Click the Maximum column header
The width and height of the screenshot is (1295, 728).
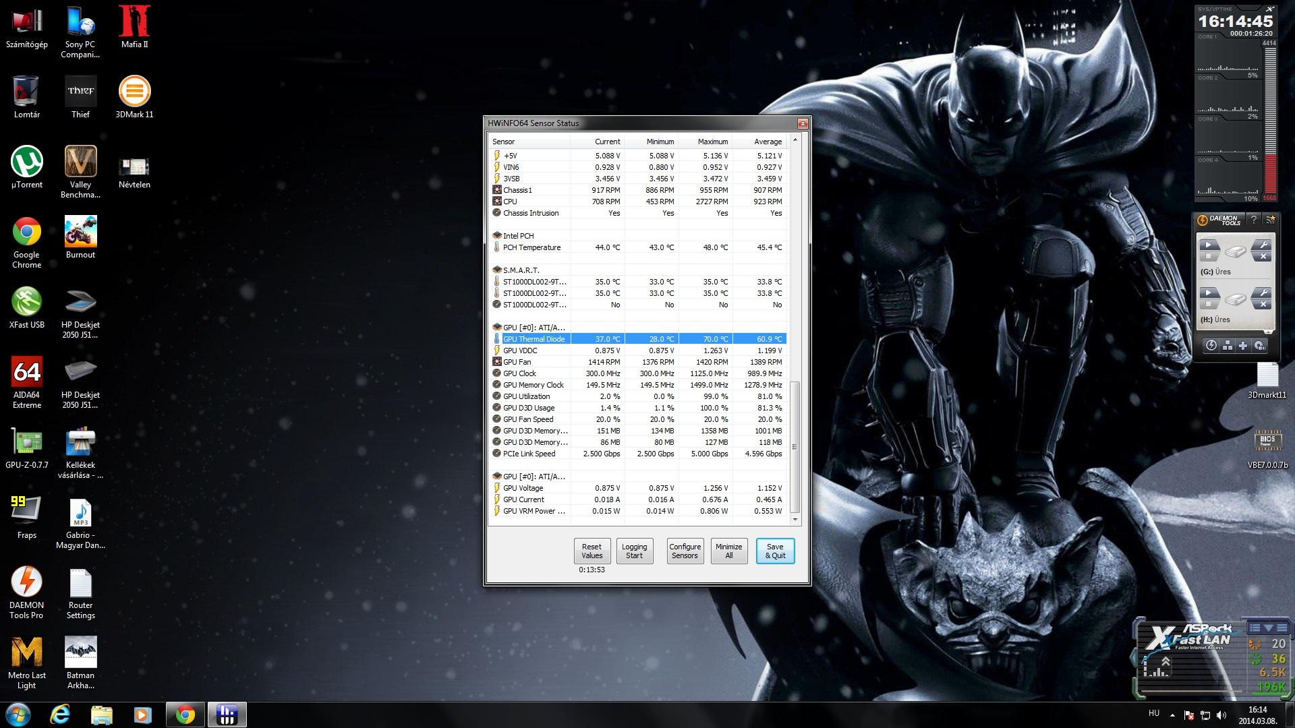(x=705, y=142)
